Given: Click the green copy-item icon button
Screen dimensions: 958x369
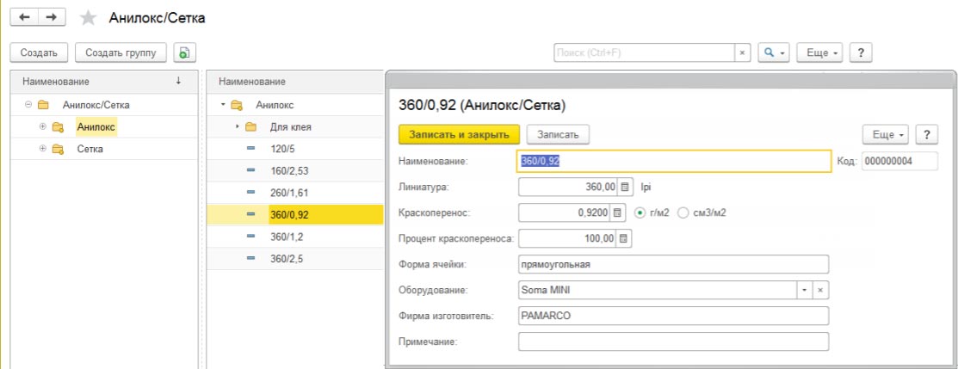Looking at the screenshot, I should tap(184, 52).
